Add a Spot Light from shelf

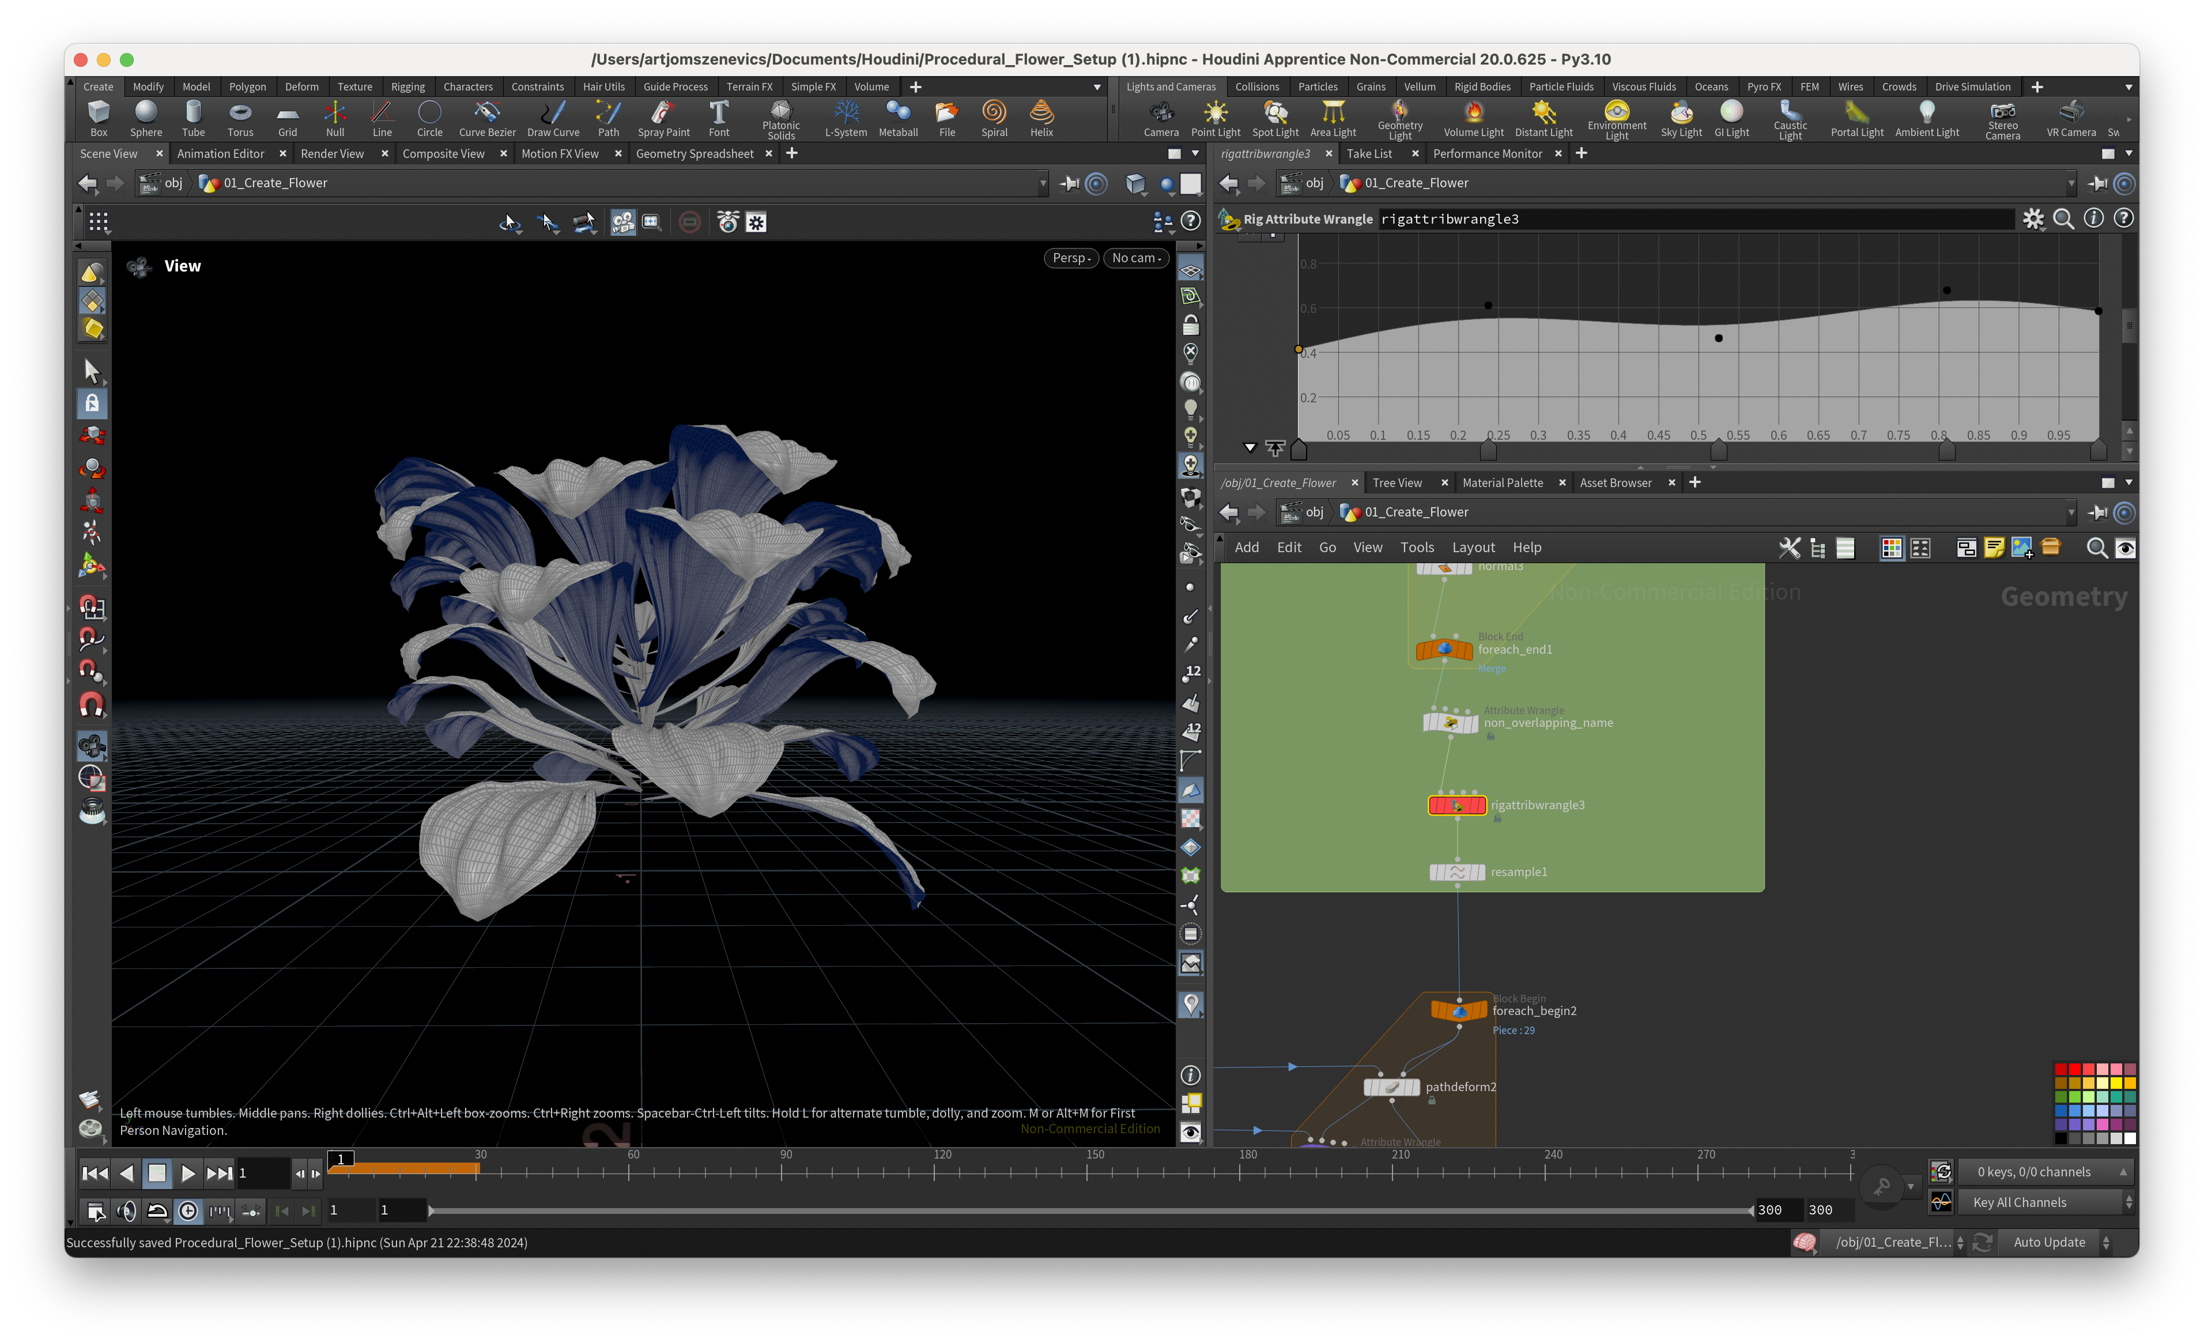1275,118
